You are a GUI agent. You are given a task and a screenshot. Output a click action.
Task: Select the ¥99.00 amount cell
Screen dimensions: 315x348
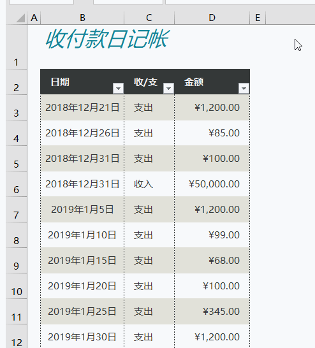(212, 235)
